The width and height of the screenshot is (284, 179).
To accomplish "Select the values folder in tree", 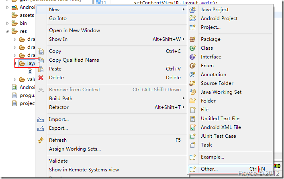I will pos(27,79).
